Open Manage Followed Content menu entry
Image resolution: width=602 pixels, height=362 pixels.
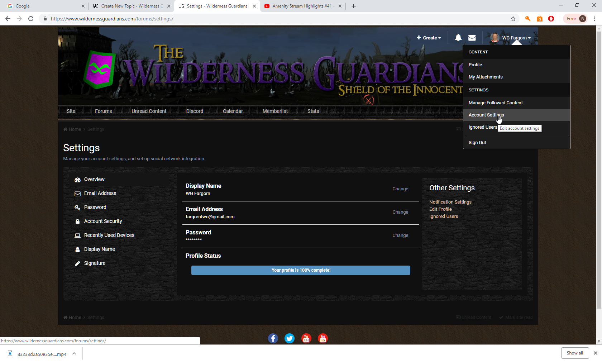click(516, 103)
